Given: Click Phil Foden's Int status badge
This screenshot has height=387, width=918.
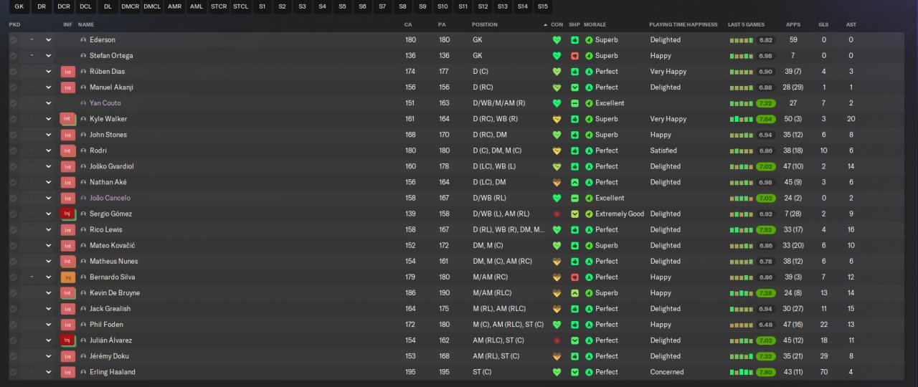Looking at the screenshot, I should [68, 324].
